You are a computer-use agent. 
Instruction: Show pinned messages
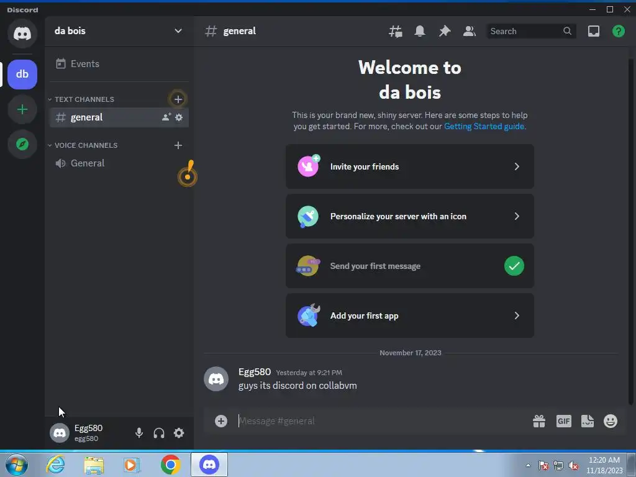(x=445, y=31)
